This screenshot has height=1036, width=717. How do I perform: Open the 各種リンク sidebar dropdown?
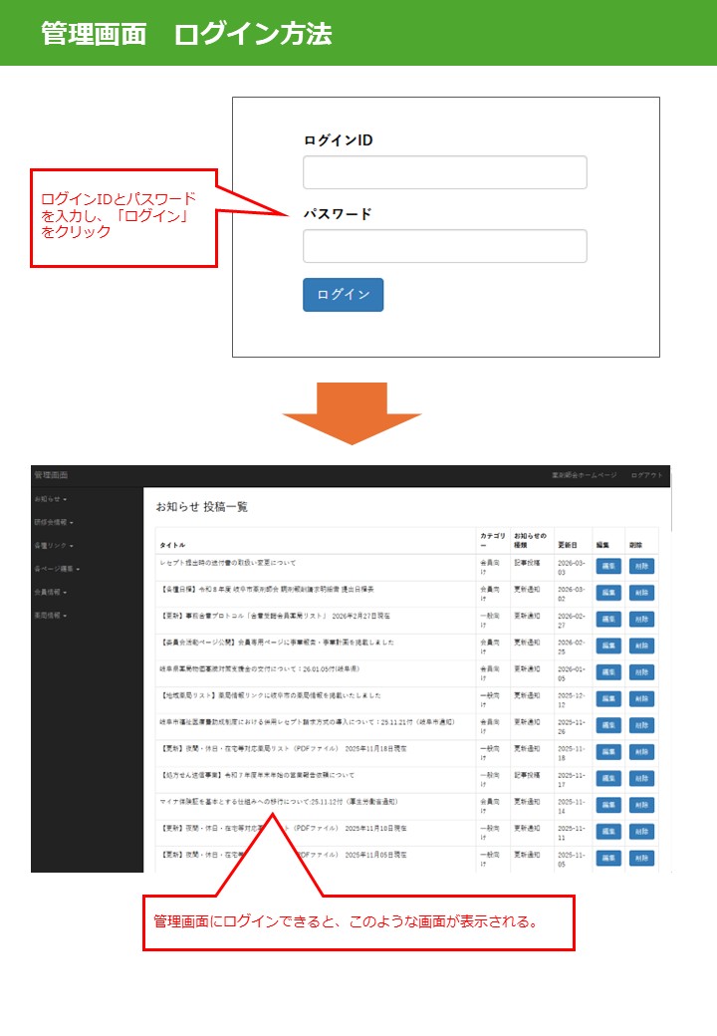54,546
